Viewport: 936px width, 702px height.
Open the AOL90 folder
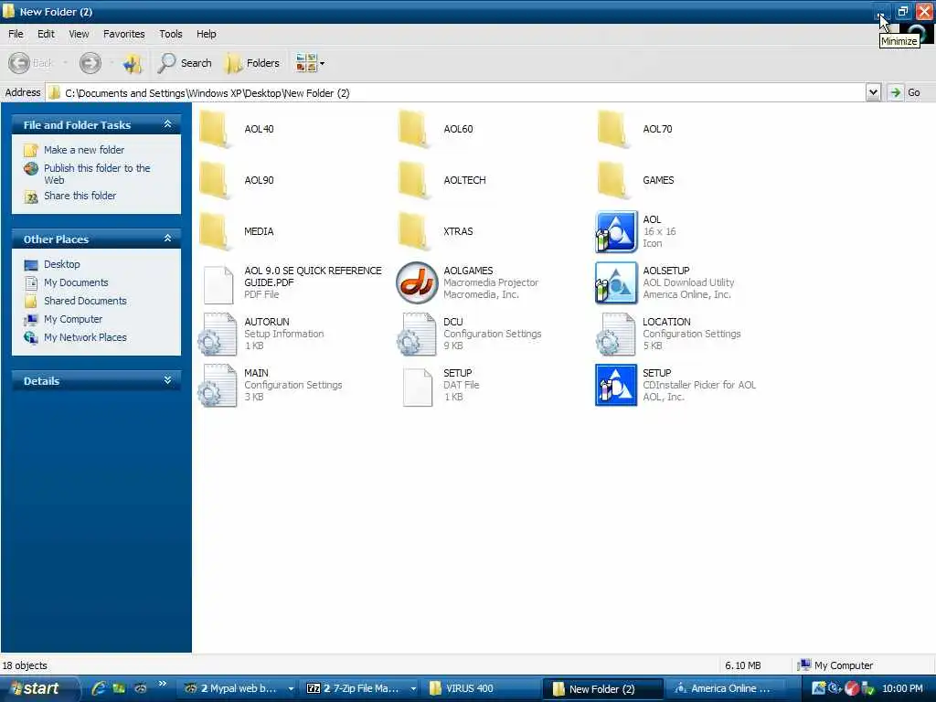point(237,180)
